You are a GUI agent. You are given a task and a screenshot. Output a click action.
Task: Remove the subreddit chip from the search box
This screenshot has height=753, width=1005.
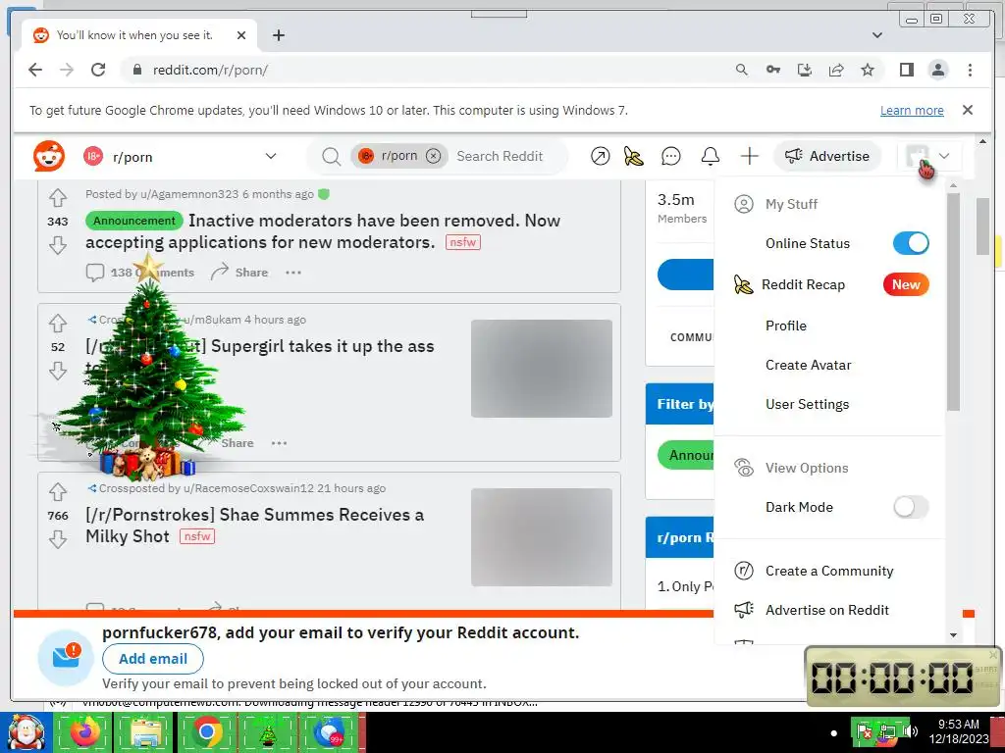click(433, 156)
